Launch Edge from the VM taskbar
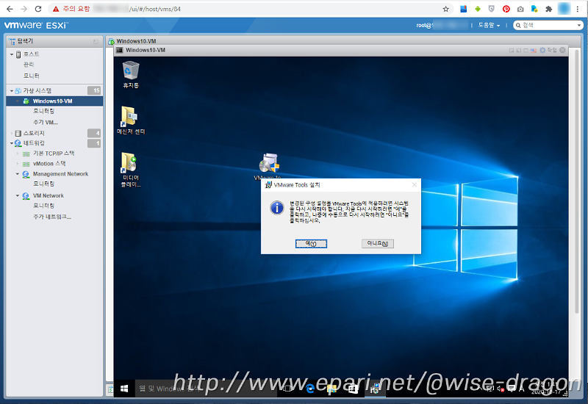This screenshot has width=588, height=404. coord(309,389)
